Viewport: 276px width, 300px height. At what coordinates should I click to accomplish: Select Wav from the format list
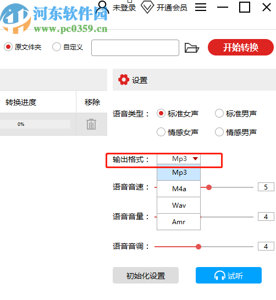(x=179, y=205)
